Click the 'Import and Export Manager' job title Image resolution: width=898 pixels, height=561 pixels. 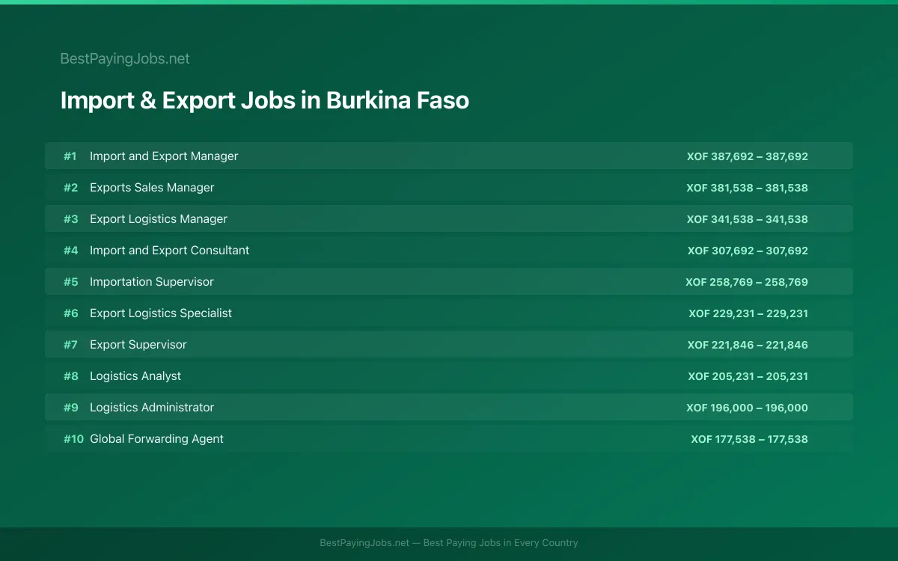pyautogui.click(x=164, y=156)
